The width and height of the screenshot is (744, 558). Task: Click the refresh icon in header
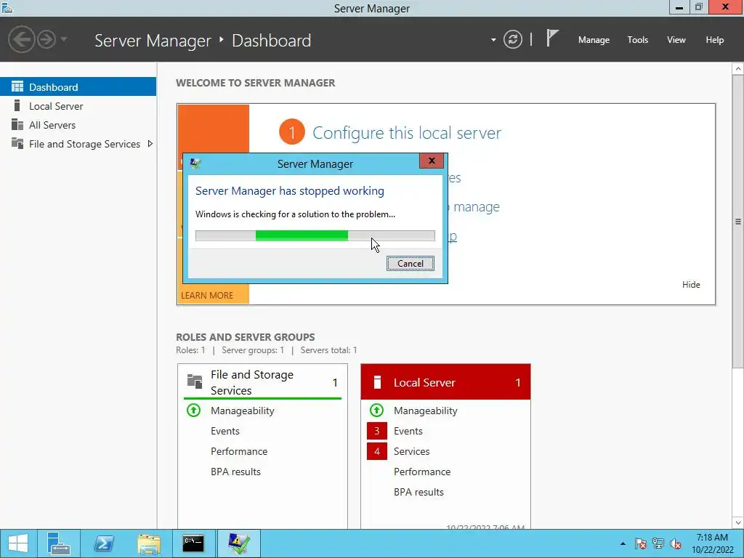(512, 39)
